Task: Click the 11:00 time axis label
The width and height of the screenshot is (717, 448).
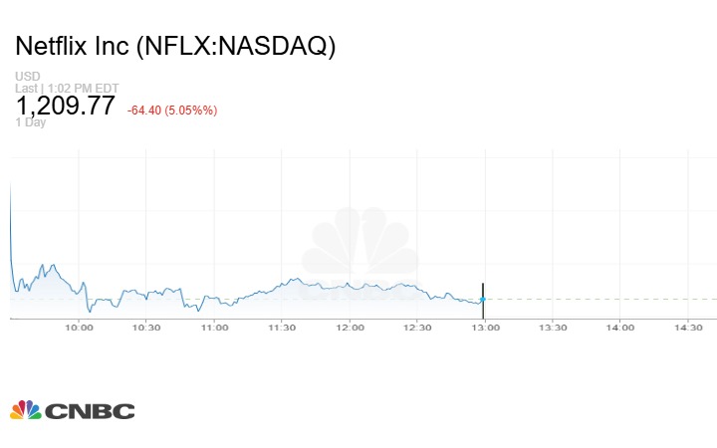Action: (x=214, y=328)
